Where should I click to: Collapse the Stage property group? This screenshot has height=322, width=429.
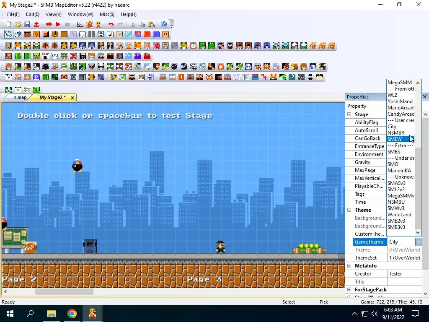click(349, 114)
